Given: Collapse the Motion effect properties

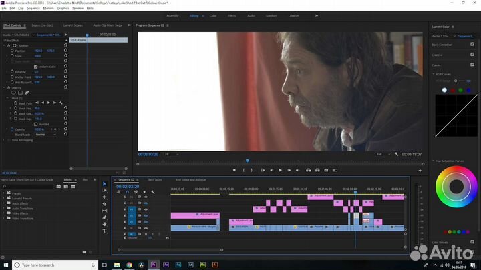Looking at the screenshot, I should pos(4,45).
